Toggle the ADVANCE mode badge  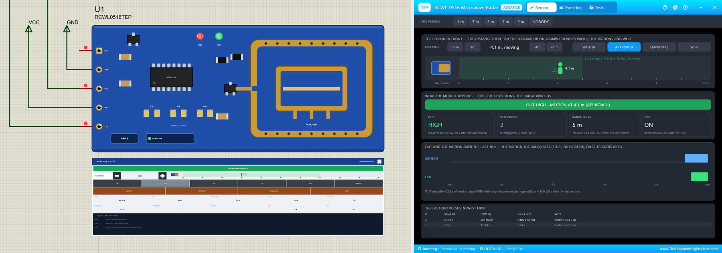tap(511, 8)
